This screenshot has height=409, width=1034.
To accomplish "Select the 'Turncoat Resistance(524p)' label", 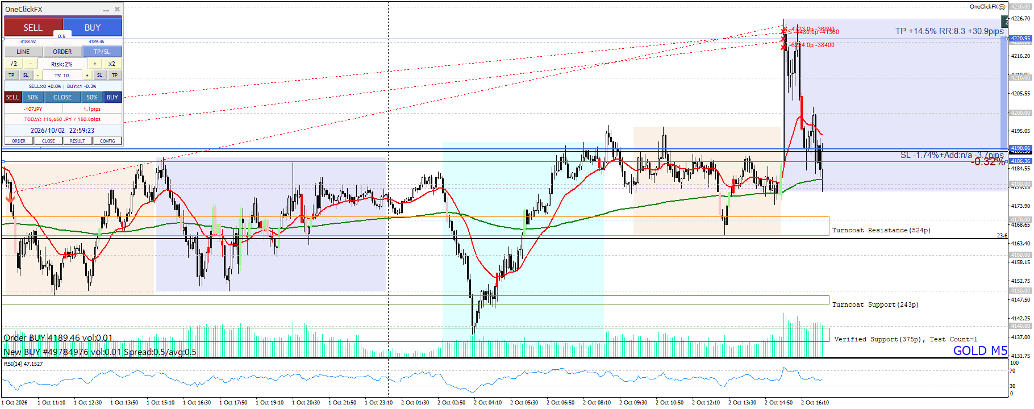I will coord(881,230).
